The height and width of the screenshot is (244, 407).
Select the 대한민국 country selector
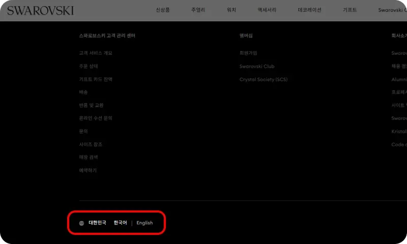(x=97, y=223)
